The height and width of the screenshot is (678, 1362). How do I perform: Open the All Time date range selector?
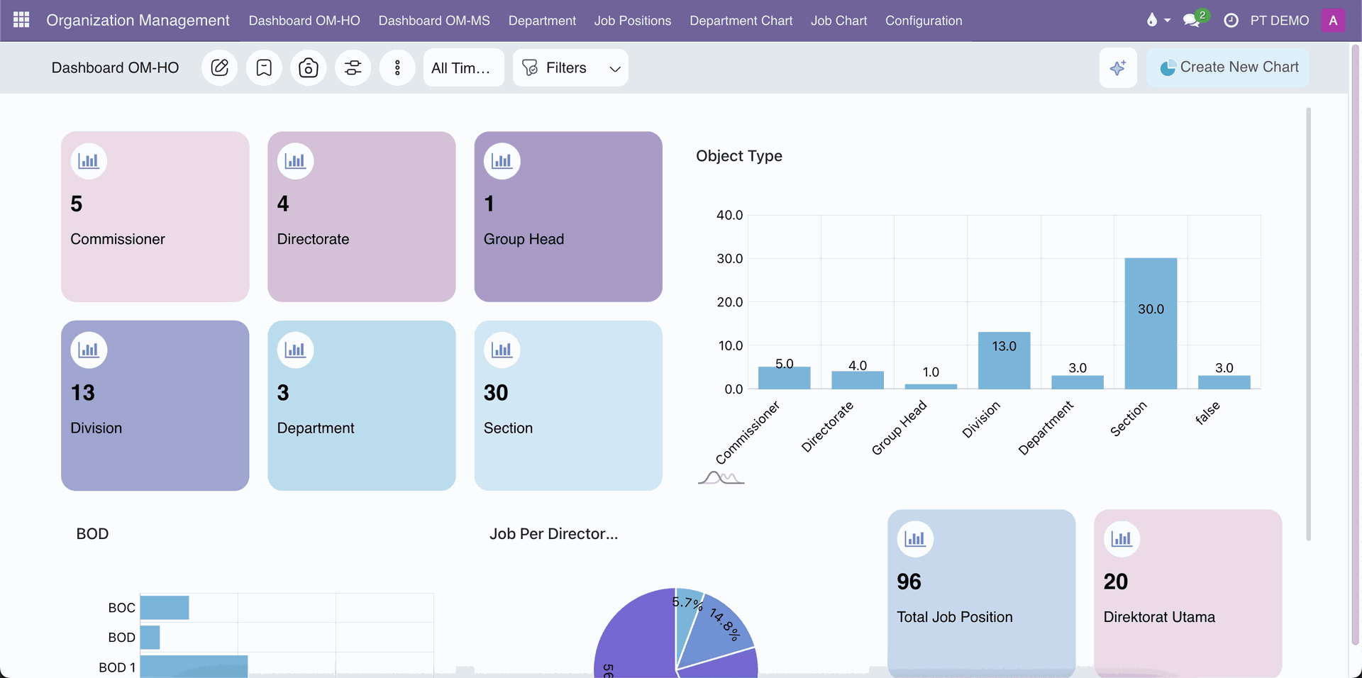(x=463, y=67)
